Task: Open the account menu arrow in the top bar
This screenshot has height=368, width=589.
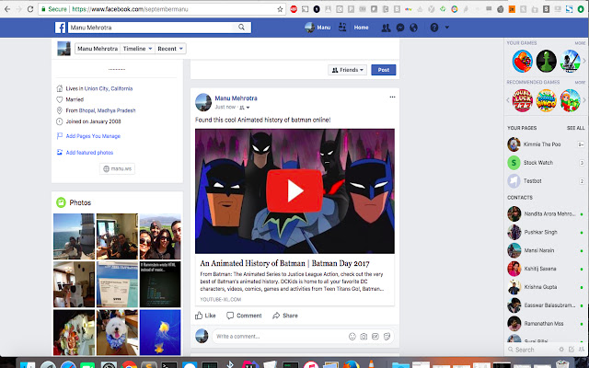Action: click(447, 27)
